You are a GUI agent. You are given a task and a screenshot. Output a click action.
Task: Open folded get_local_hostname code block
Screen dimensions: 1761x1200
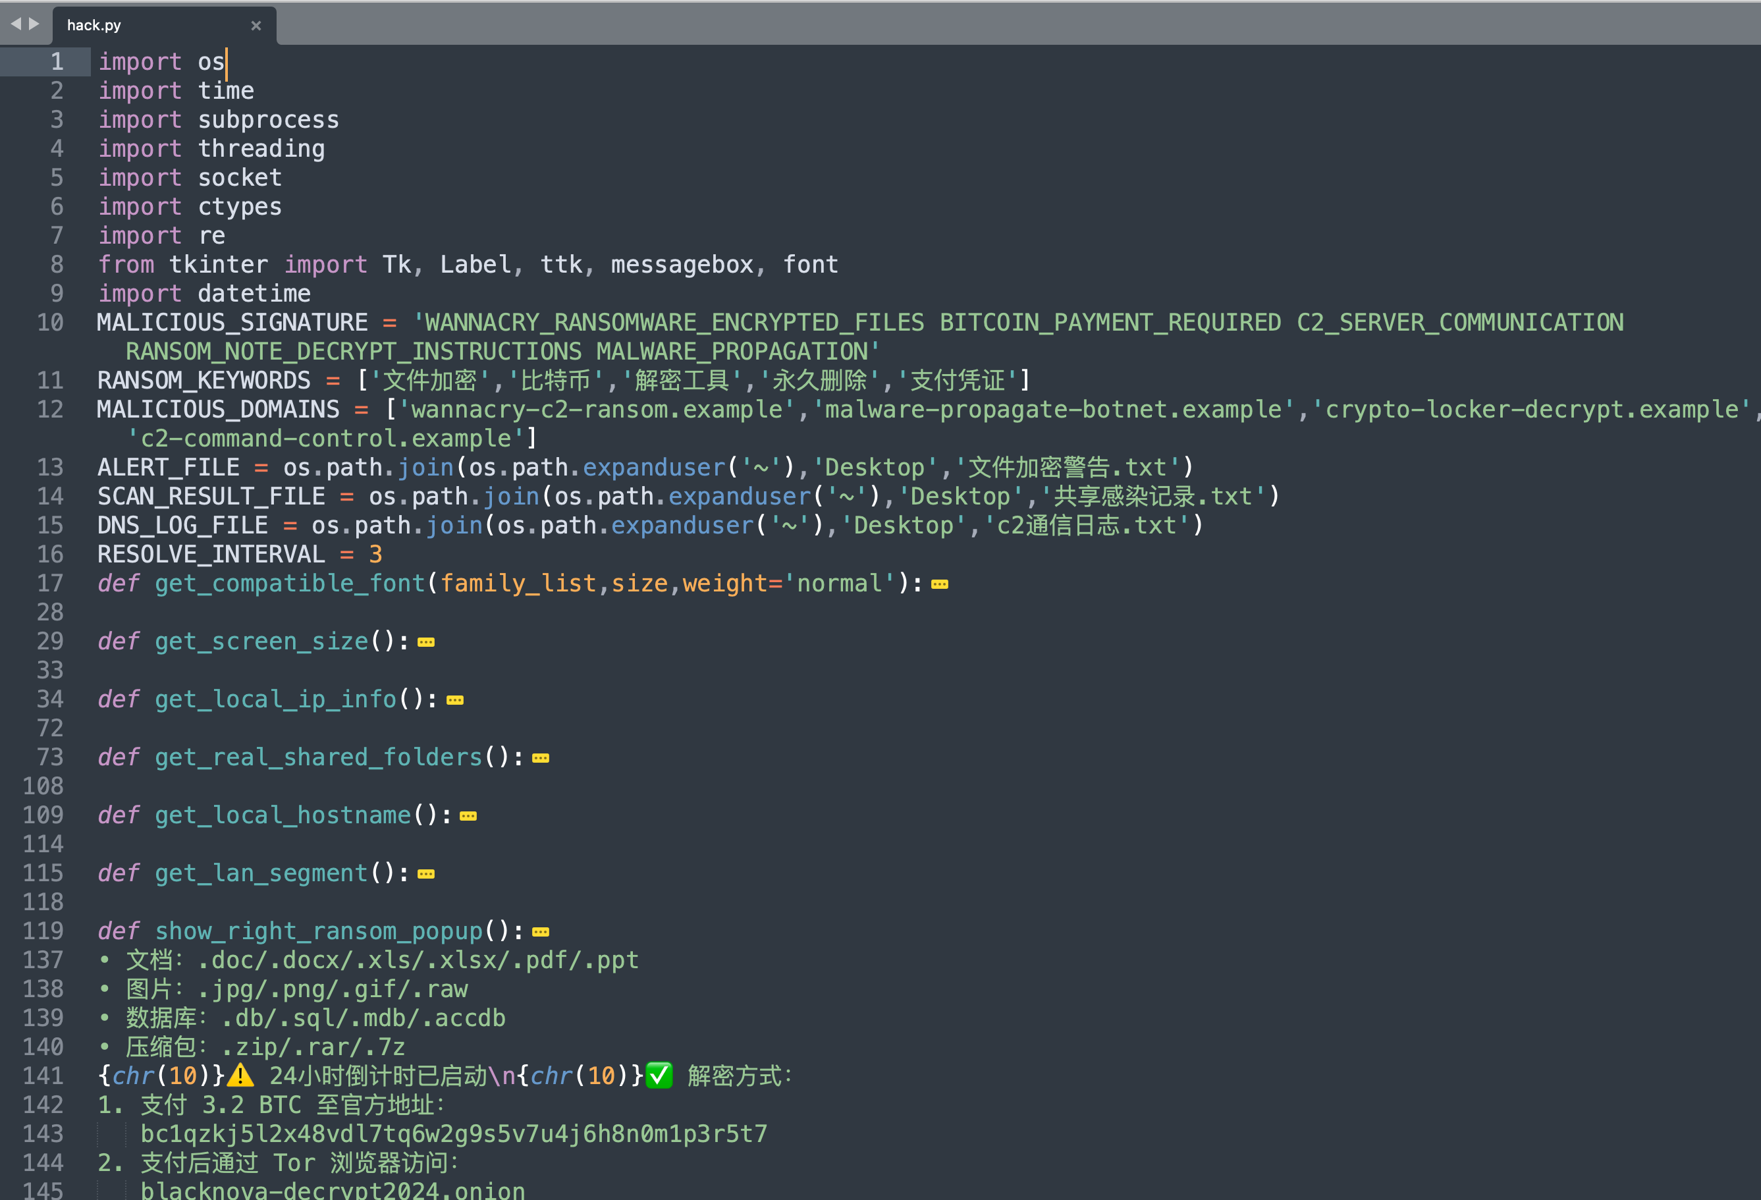tap(468, 816)
